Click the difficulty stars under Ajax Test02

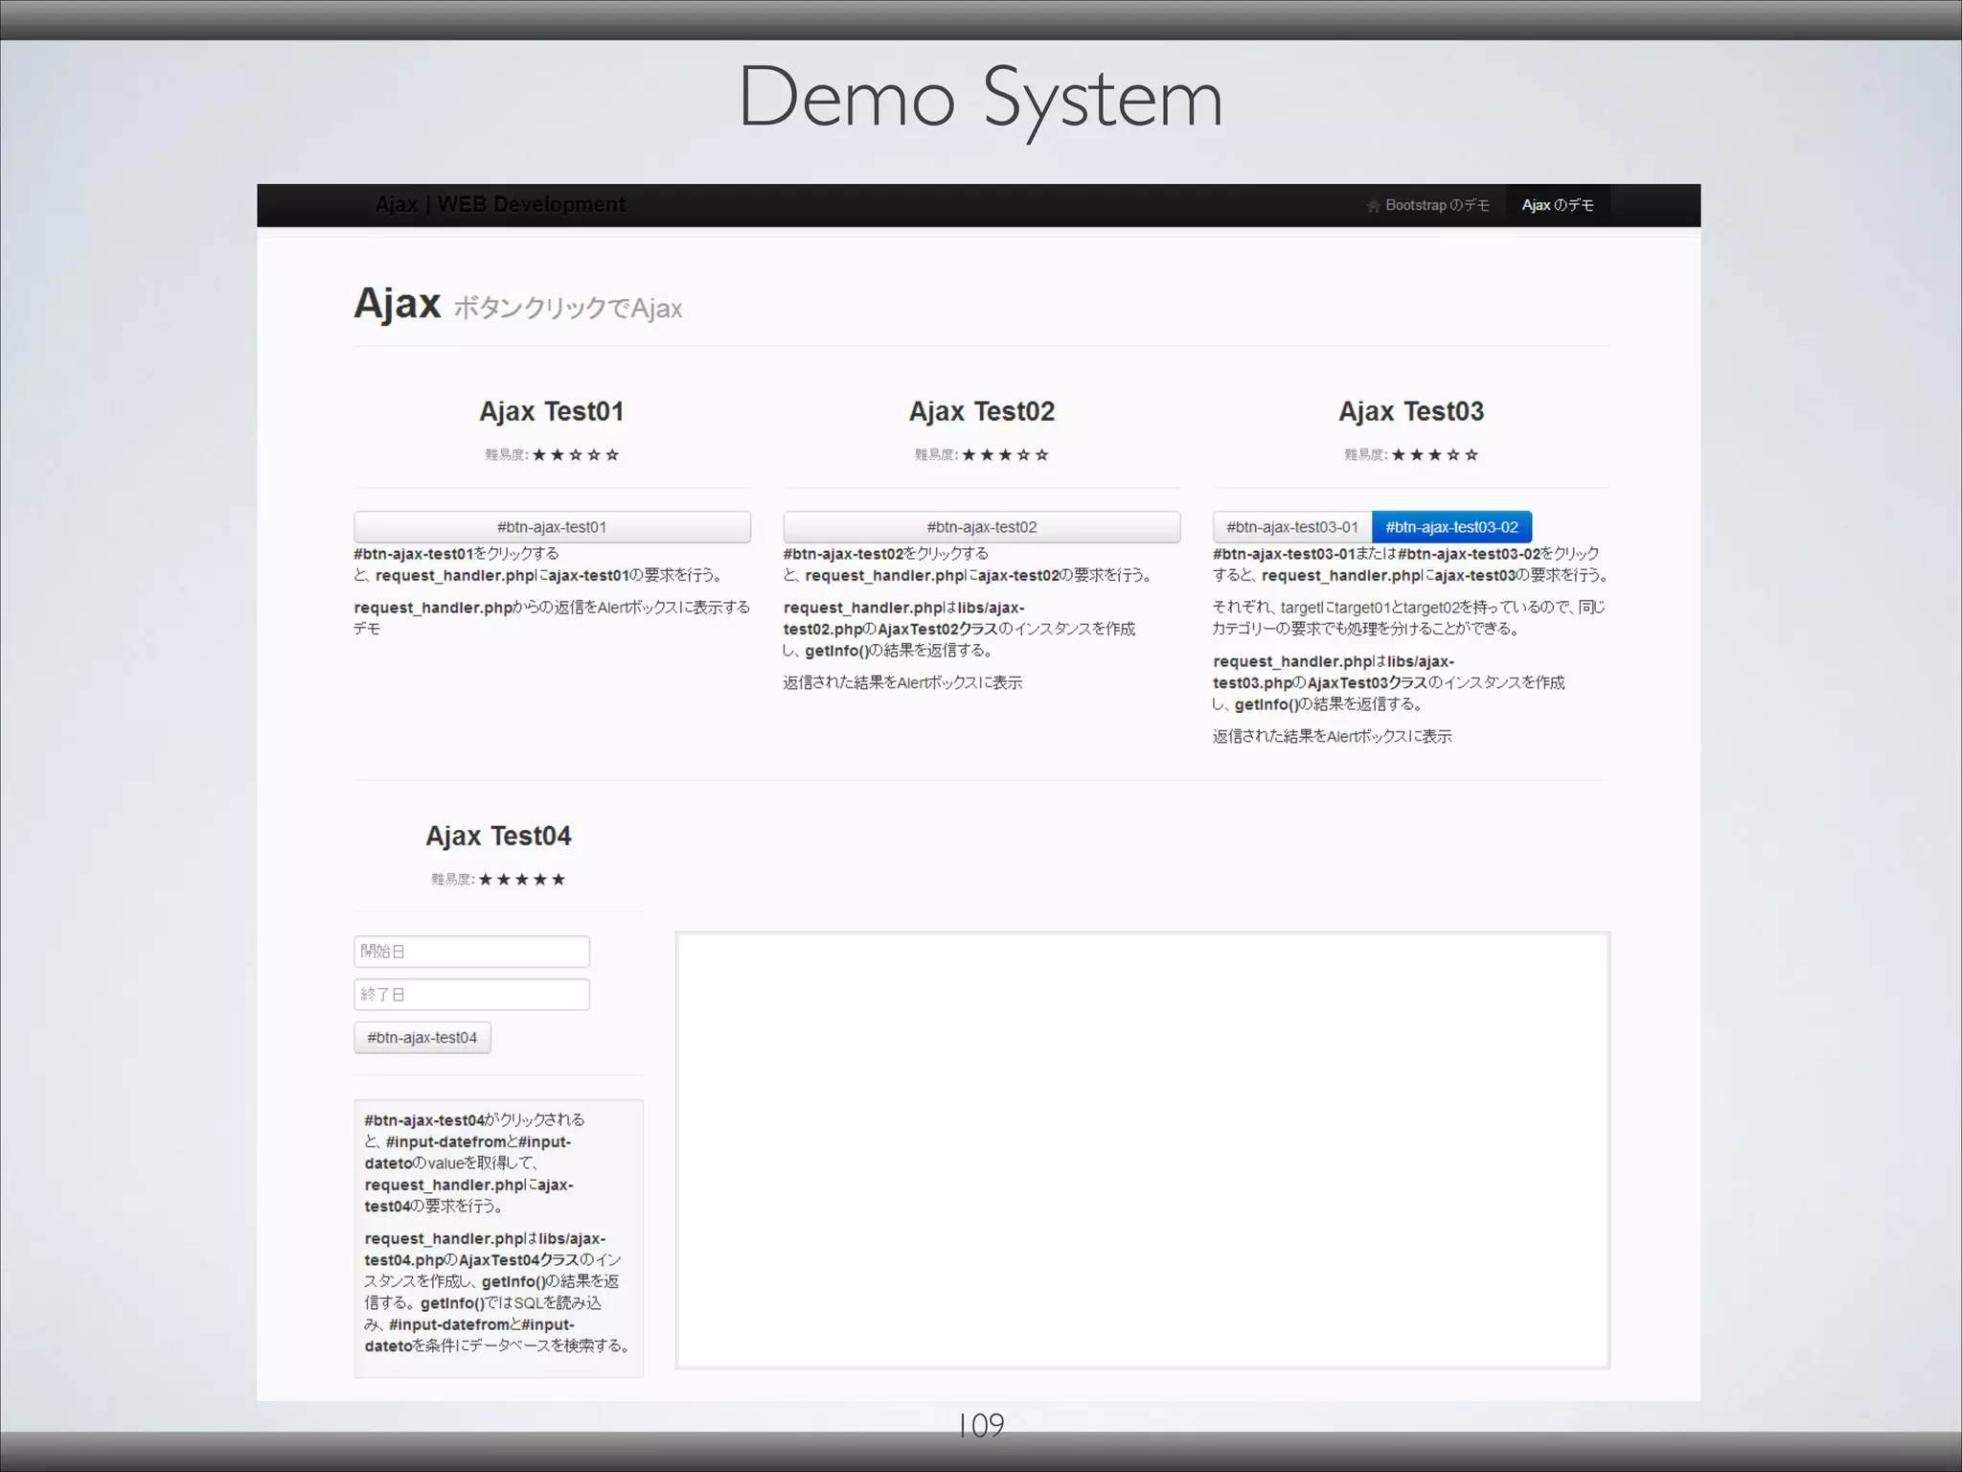[1006, 455]
